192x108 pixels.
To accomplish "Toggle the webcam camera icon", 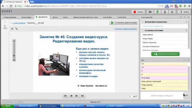I will point(150,12).
